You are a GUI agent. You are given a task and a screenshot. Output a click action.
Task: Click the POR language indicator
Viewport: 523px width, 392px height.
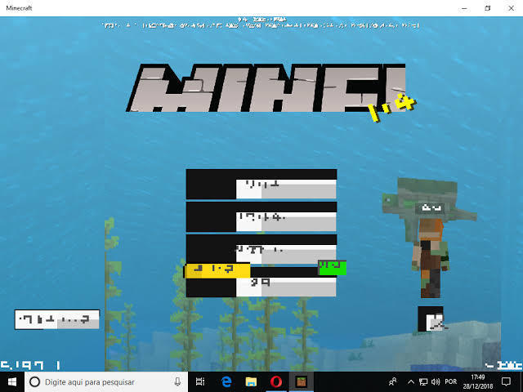(451, 382)
